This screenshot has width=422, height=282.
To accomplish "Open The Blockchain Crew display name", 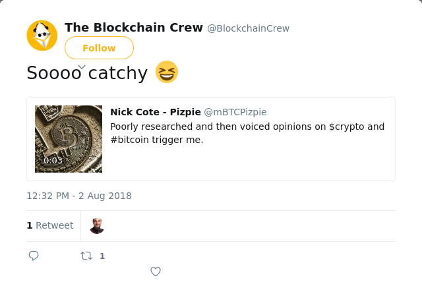I will tap(134, 28).
